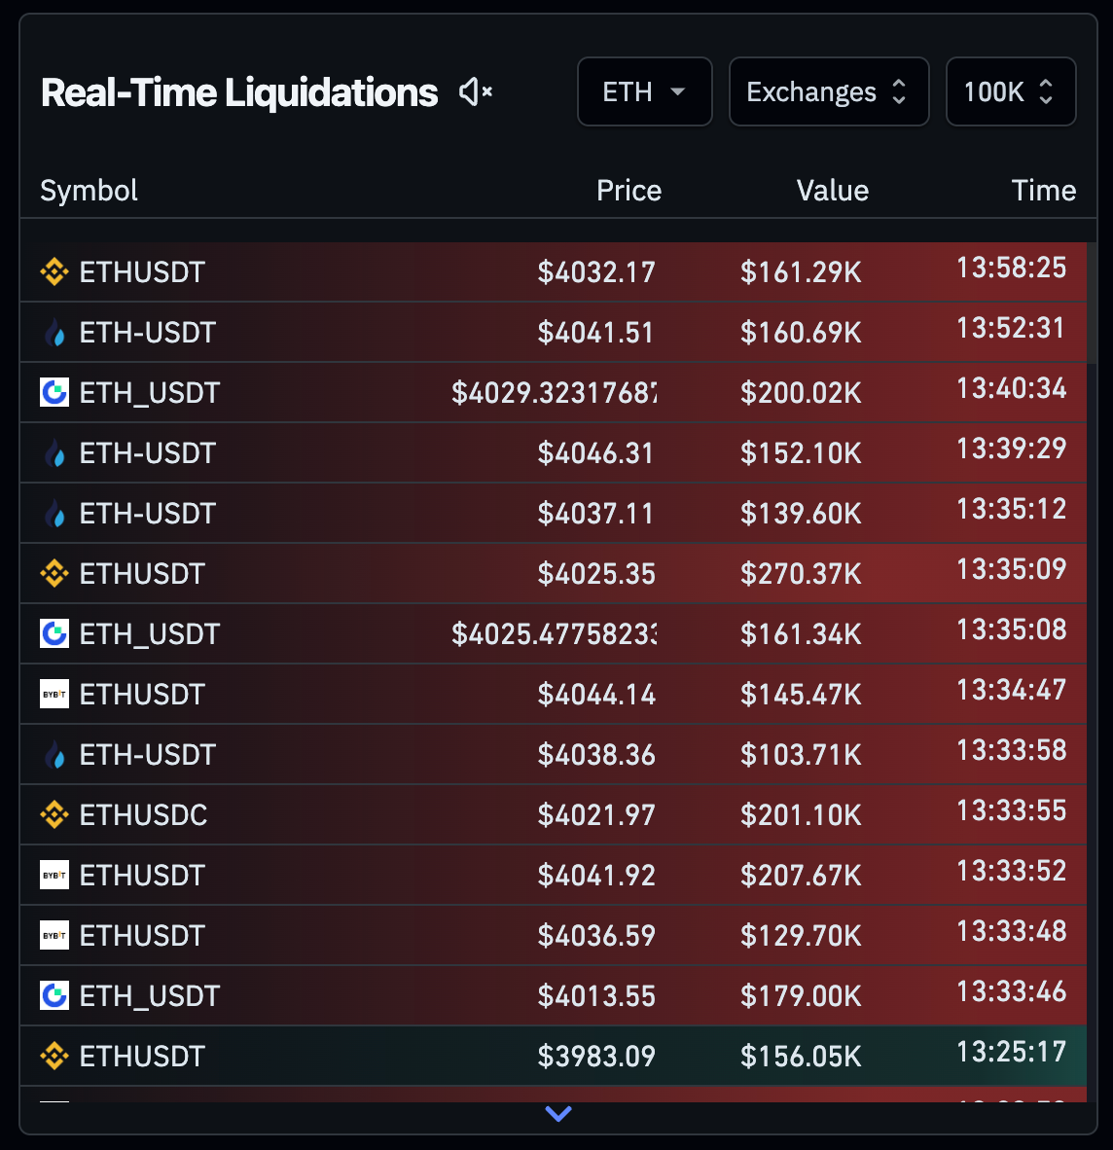This screenshot has width=1113, height=1150.
Task: Click Bybit icon on $207.67K row
Action: (x=54, y=876)
